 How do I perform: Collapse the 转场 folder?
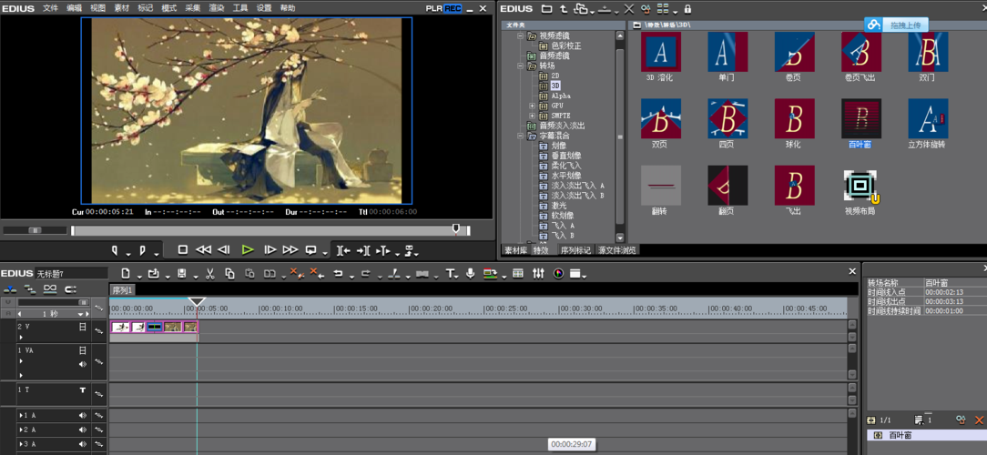521,66
